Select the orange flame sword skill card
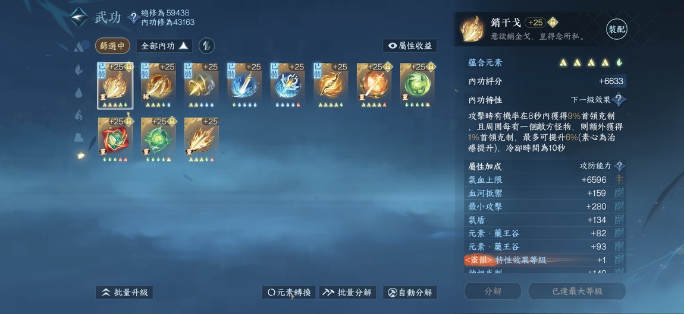Viewport: 684px width, 314px height. (374, 85)
